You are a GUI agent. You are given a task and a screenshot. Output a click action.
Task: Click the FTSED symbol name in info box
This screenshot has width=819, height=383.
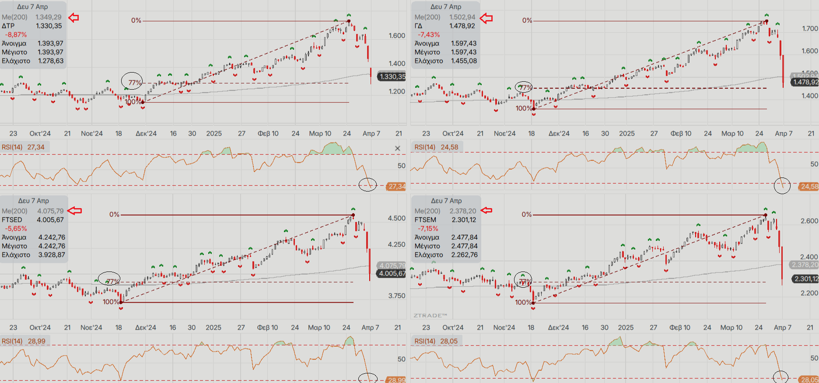pos(12,219)
